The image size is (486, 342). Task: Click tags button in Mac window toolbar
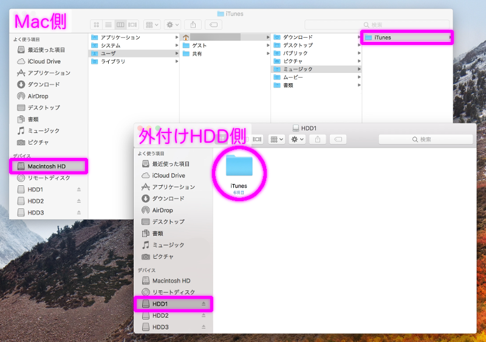pyautogui.click(x=214, y=24)
